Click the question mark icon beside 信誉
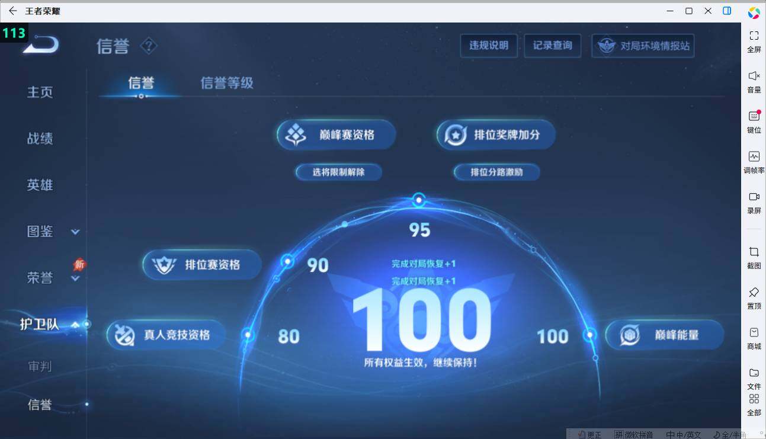Viewport: 766px width, 439px height. (x=149, y=47)
